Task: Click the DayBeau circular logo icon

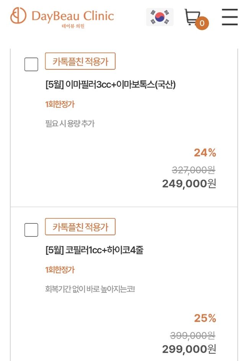Action: click(18, 15)
